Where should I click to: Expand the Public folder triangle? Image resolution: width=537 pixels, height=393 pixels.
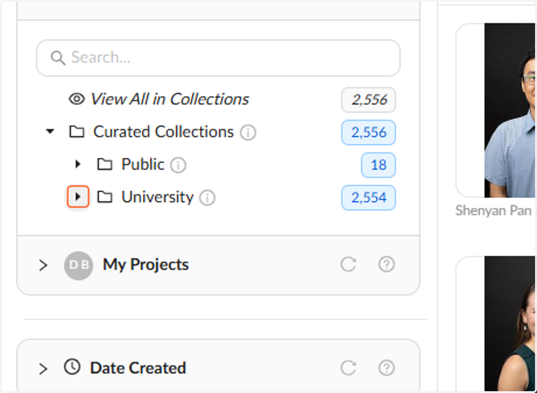click(x=78, y=164)
